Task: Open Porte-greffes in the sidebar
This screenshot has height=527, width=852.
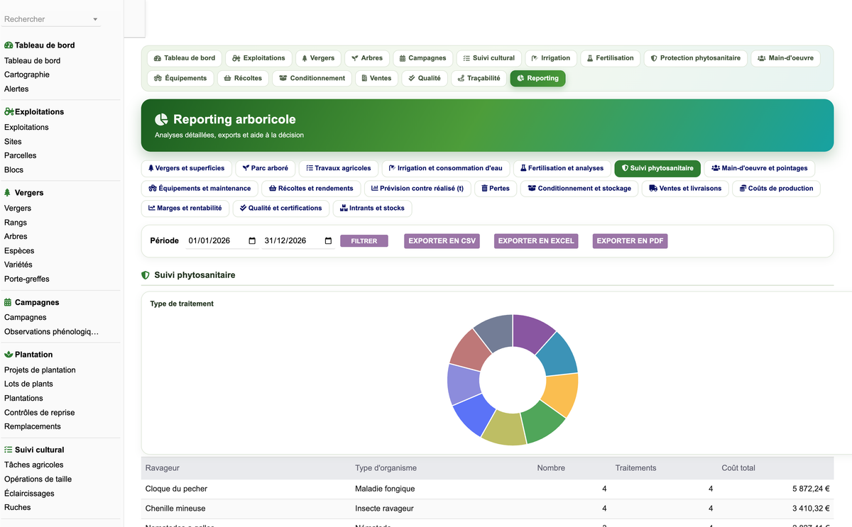Action: tap(27, 279)
